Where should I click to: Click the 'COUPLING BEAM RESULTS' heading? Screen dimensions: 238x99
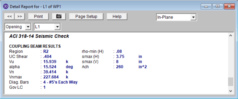pyautogui.click(x=35, y=46)
